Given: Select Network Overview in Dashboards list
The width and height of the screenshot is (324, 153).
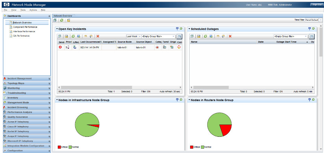Looking at the screenshot, I should 22,23.
